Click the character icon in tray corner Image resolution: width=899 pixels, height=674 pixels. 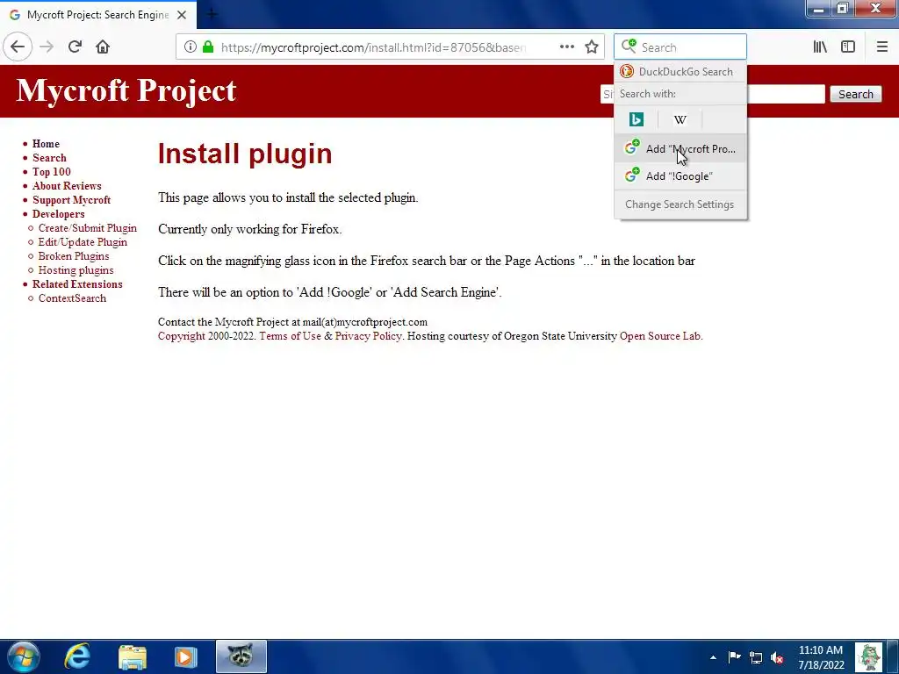click(x=868, y=656)
